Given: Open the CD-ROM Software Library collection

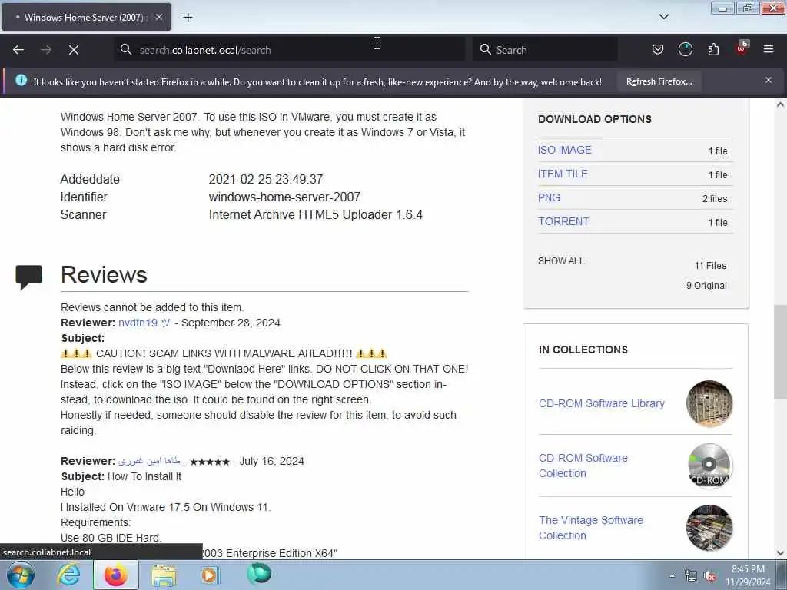Looking at the screenshot, I should coord(601,403).
